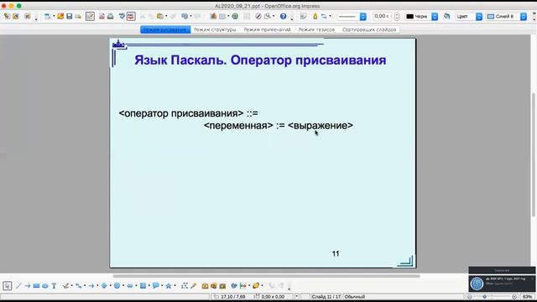
Task: Export directly as PDF icon
Action: (x=102, y=16)
